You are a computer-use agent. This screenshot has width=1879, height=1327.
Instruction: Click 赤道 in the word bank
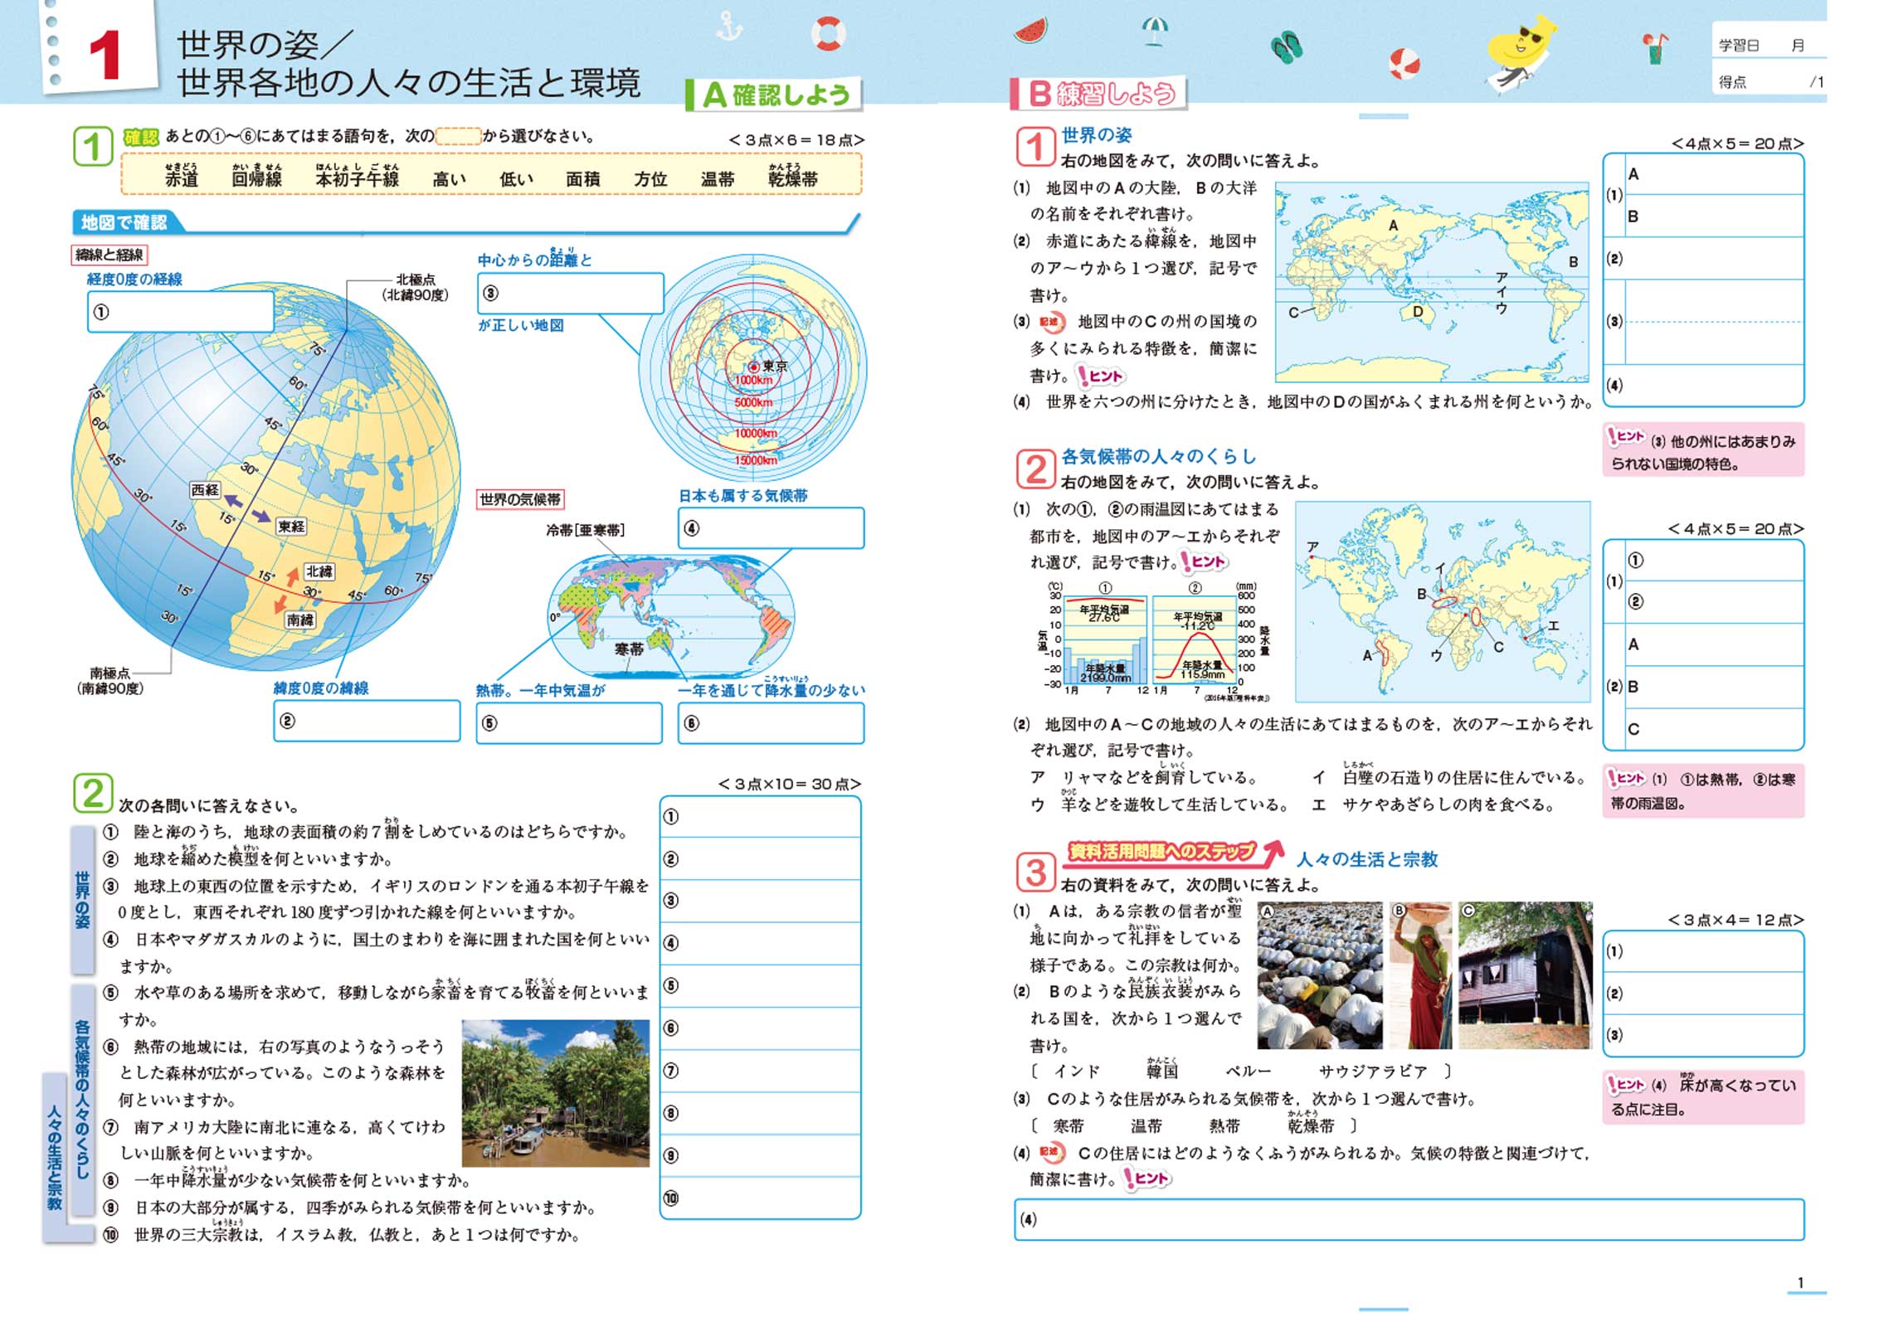pos(182,178)
